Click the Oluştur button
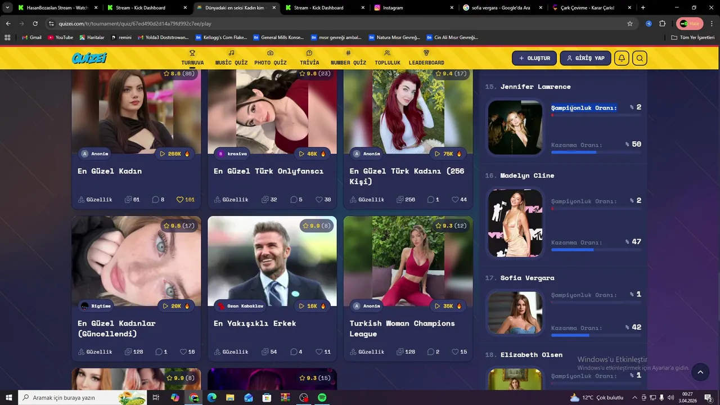Screen dimensions: 720x405 [534, 58]
